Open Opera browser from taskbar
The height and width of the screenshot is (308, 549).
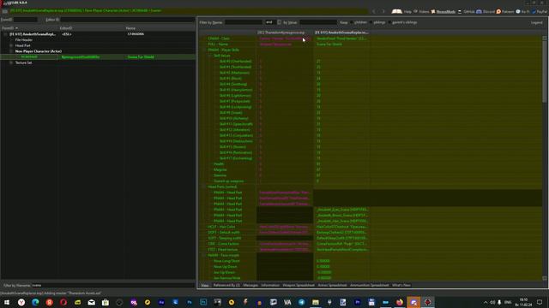(63, 302)
